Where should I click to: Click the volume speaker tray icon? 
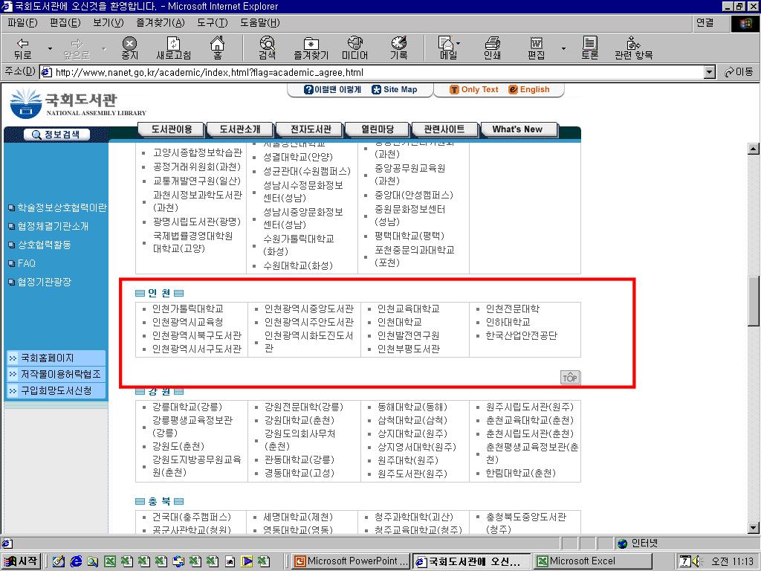698,561
